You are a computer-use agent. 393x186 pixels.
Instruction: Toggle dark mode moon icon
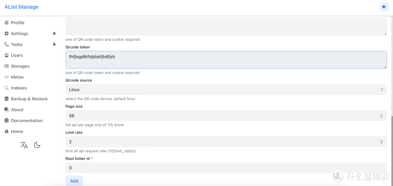click(37, 145)
